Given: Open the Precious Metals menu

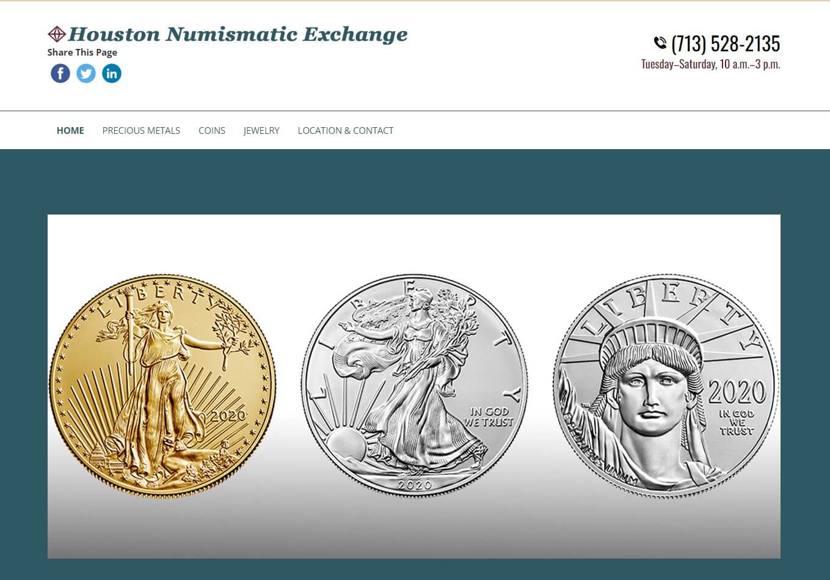Looking at the screenshot, I should point(141,130).
